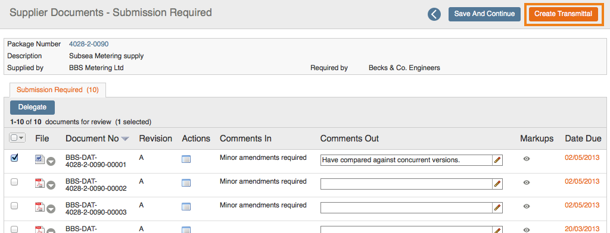Click Subsea Metering supply description
This screenshot has width=610, height=233.
(x=106, y=56)
